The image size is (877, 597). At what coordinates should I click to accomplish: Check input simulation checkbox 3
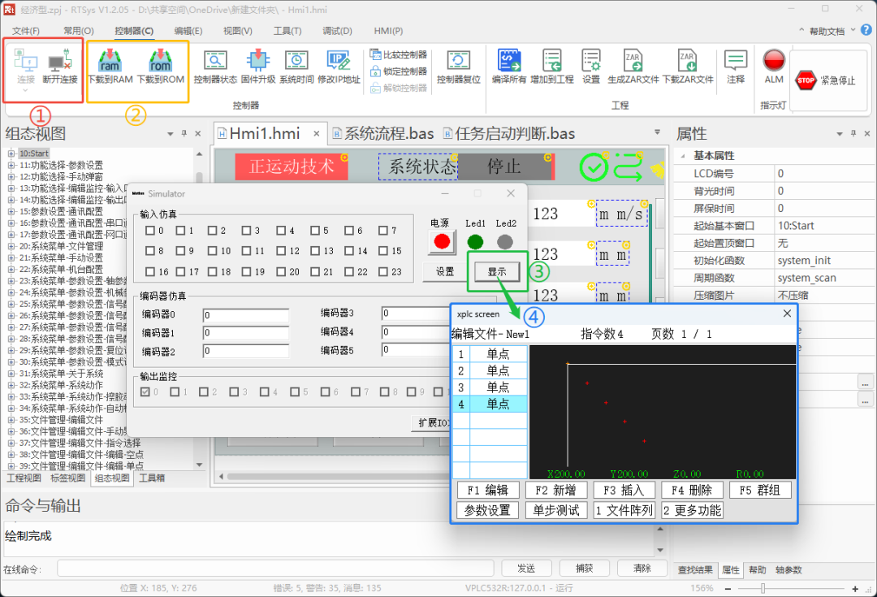pyautogui.click(x=247, y=230)
